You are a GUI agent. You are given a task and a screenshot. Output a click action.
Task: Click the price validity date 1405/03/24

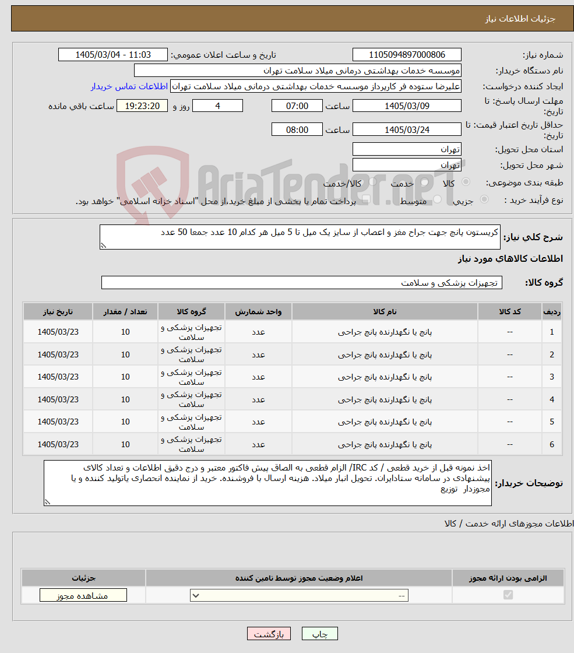pyautogui.click(x=407, y=129)
